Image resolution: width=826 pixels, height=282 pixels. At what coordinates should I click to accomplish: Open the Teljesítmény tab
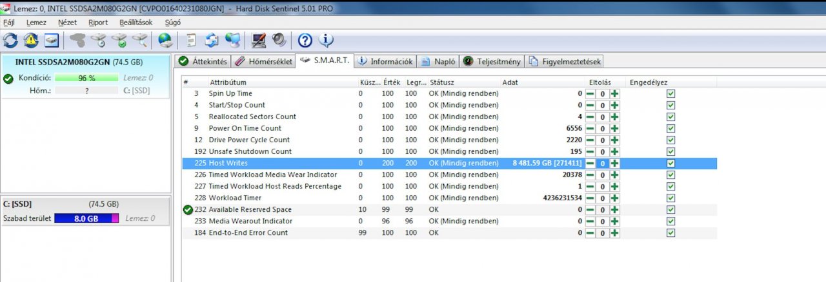[x=492, y=62]
